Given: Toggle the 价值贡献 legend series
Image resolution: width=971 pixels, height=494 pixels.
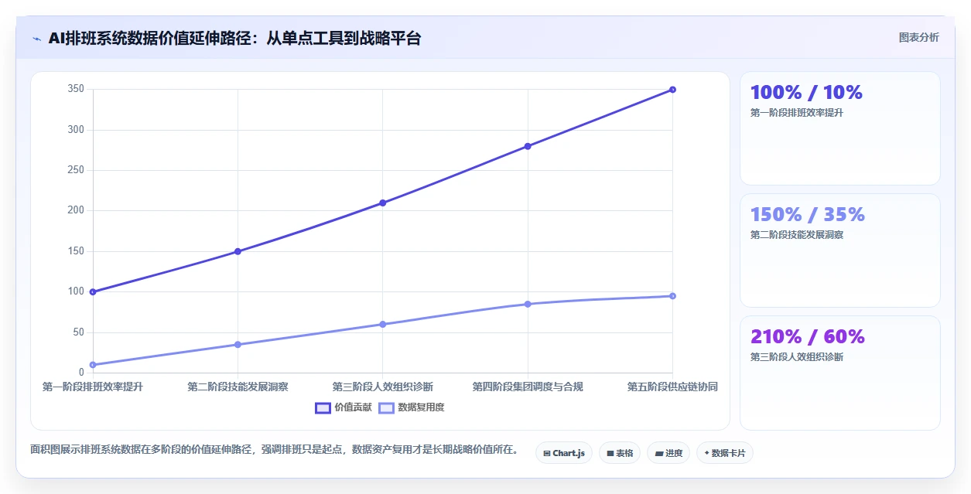Looking at the screenshot, I should click(x=344, y=407).
